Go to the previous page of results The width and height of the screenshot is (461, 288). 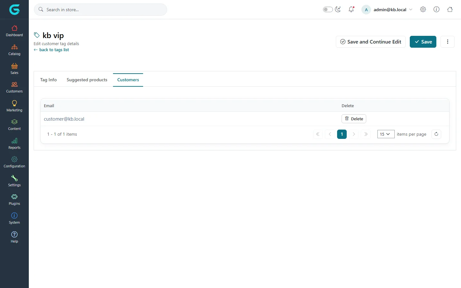[330, 134]
